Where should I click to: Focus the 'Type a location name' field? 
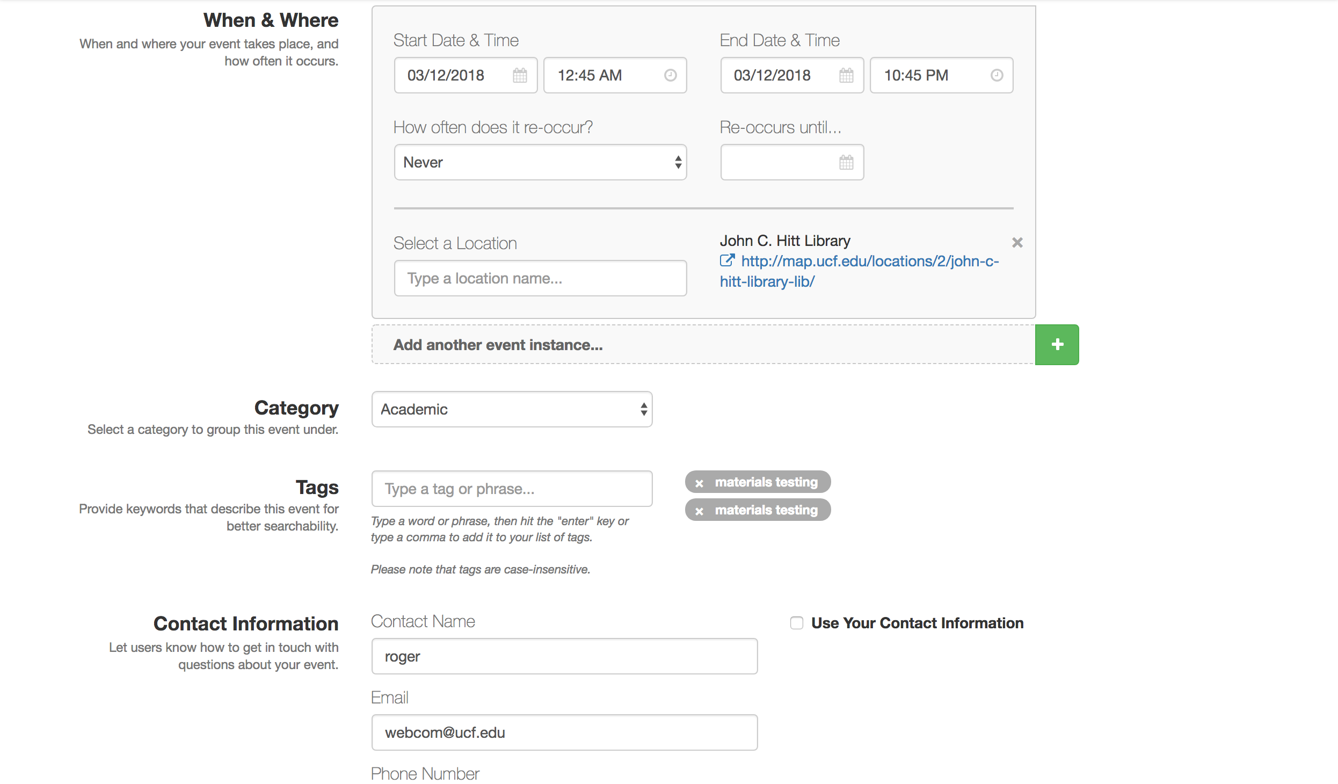pos(540,278)
